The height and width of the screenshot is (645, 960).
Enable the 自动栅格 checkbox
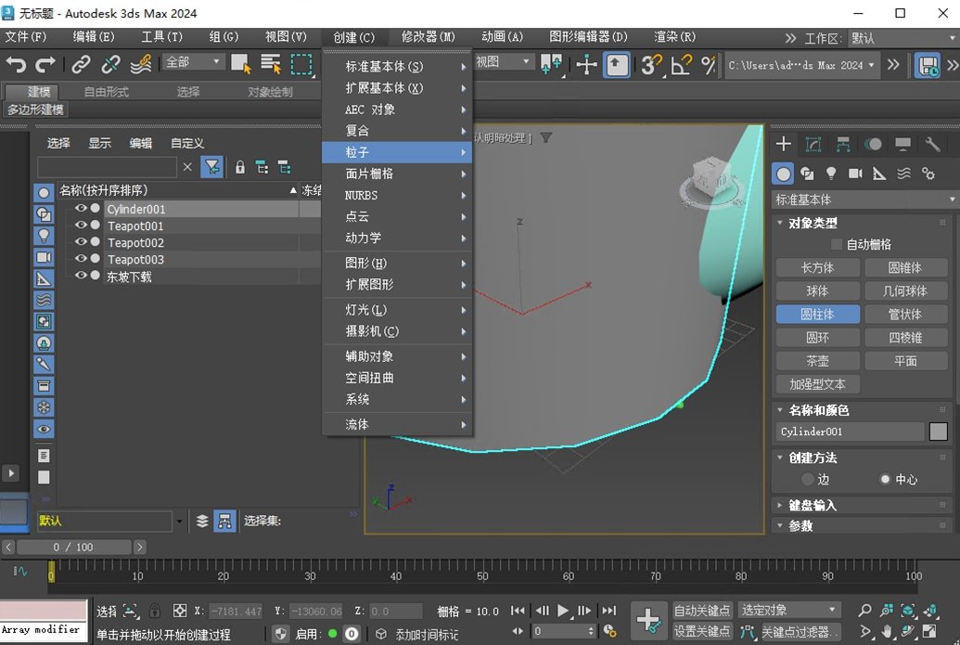pyautogui.click(x=837, y=244)
